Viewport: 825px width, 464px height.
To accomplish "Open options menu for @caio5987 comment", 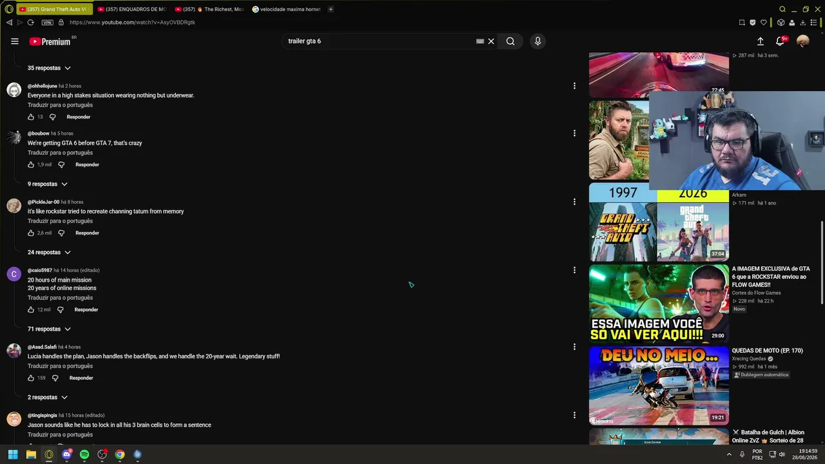I will (x=574, y=270).
